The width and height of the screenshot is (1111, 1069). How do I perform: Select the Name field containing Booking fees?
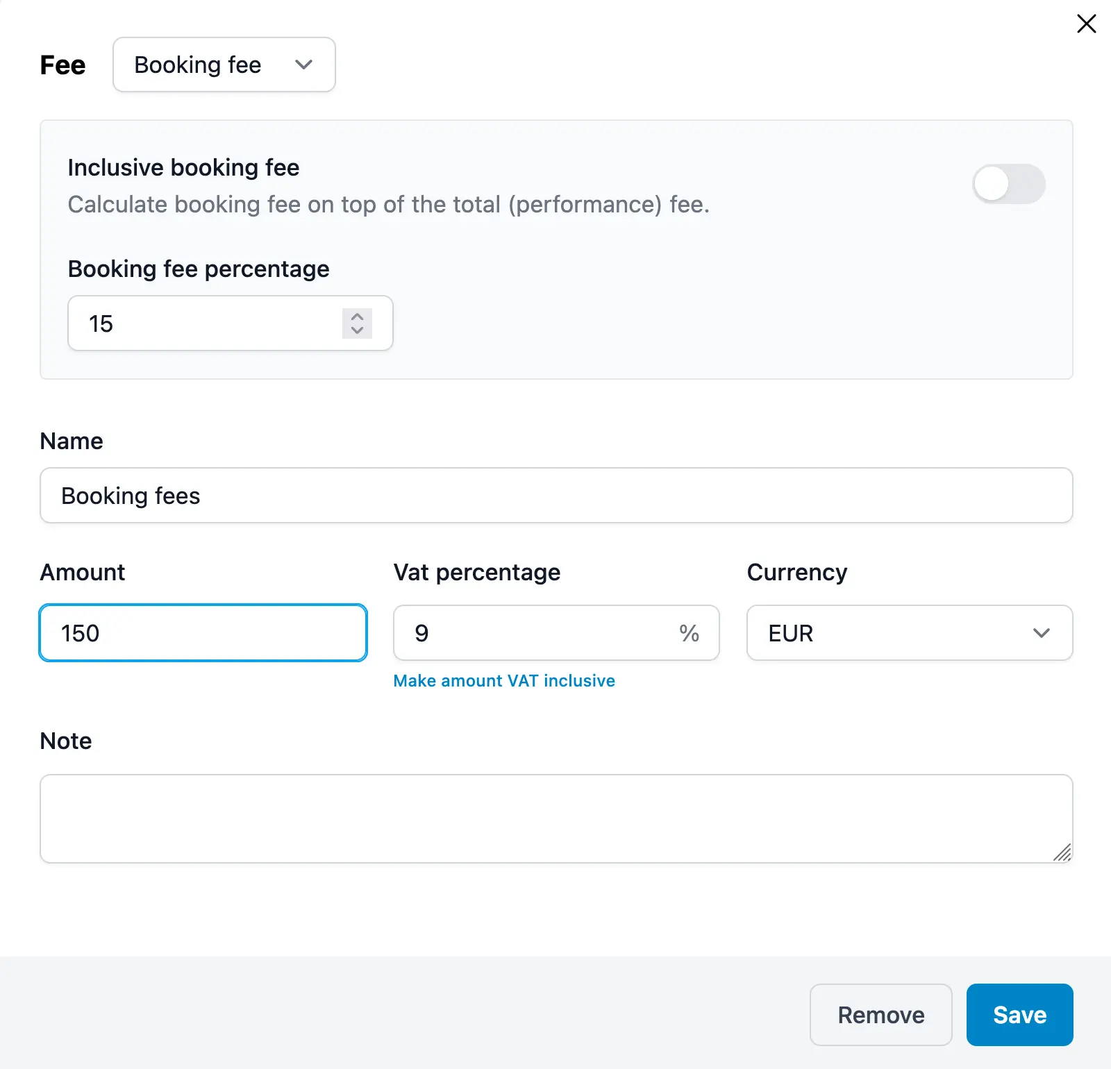tap(555, 495)
